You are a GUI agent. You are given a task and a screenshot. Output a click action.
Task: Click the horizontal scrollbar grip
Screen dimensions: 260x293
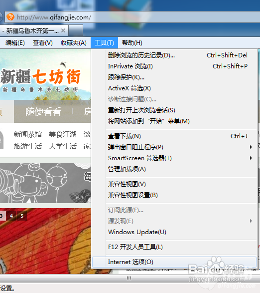coord(129,278)
